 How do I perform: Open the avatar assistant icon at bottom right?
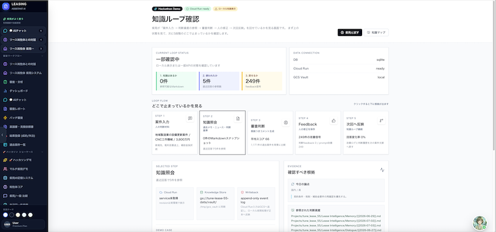pyautogui.click(x=479, y=223)
